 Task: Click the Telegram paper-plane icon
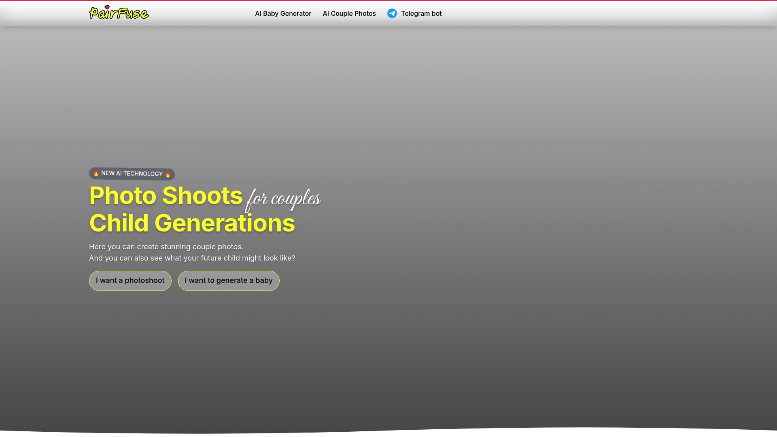(392, 13)
